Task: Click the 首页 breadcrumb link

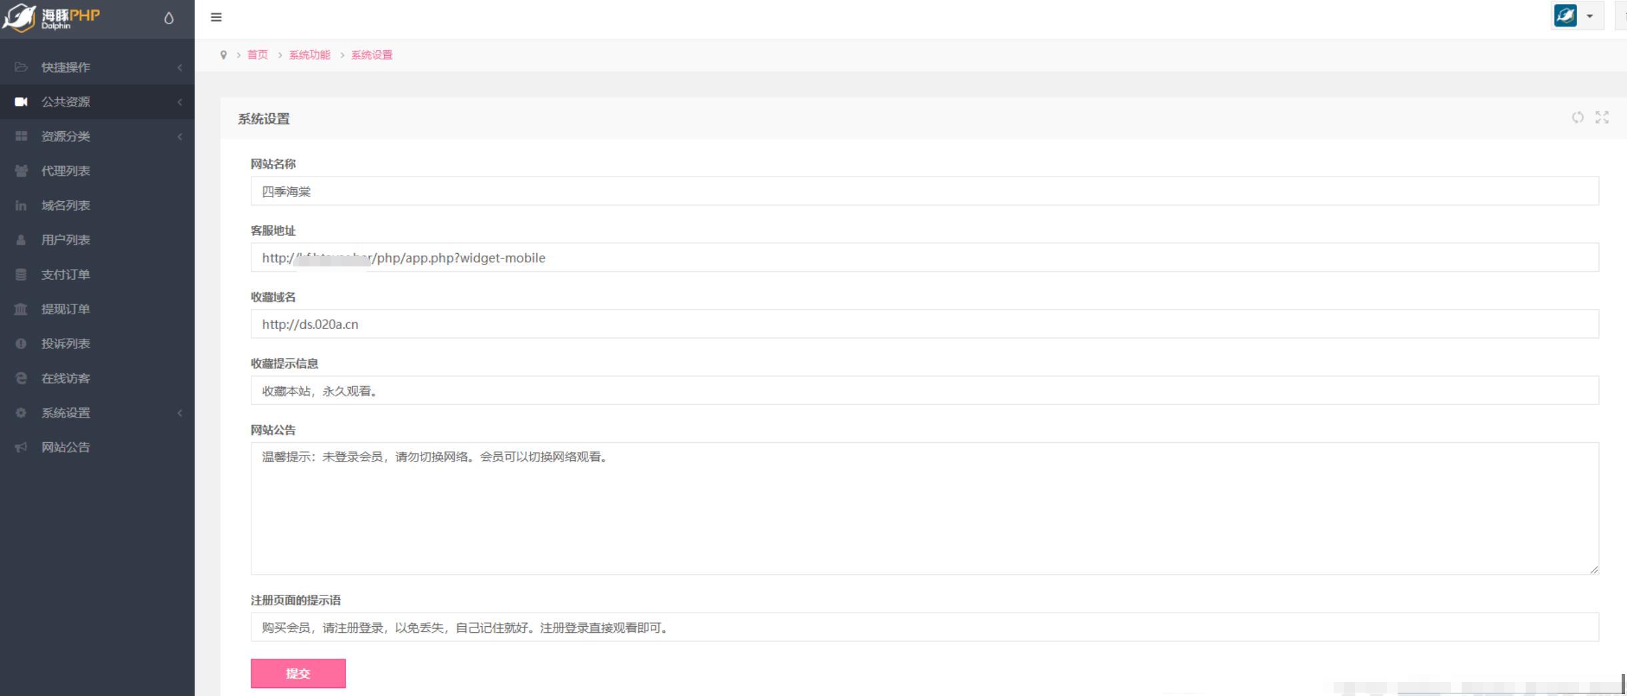Action: (257, 55)
